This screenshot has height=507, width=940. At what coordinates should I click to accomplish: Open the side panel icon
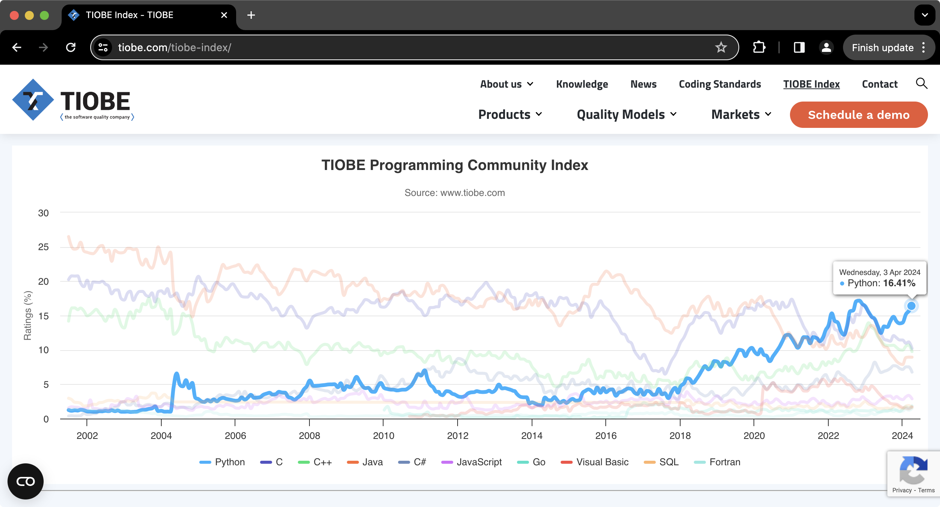[799, 47]
